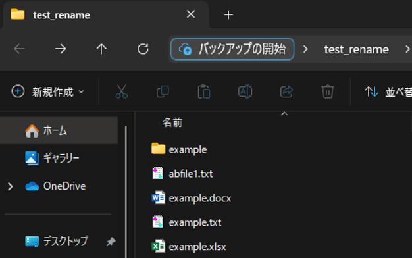The image size is (412, 258).
Task: Click the abfile1.txt file icon
Action: (158, 173)
